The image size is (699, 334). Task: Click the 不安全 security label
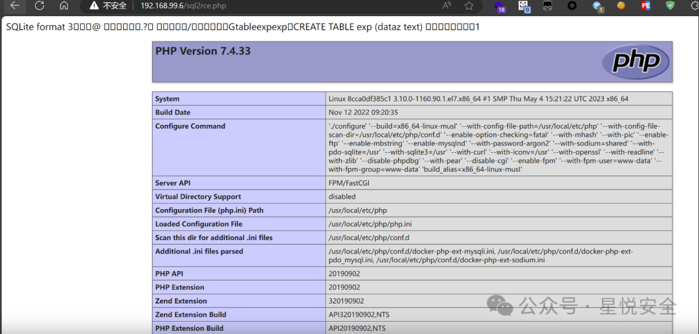[115, 6]
